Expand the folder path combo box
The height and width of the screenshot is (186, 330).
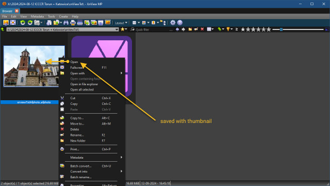pyautogui.click(x=117, y=29)
